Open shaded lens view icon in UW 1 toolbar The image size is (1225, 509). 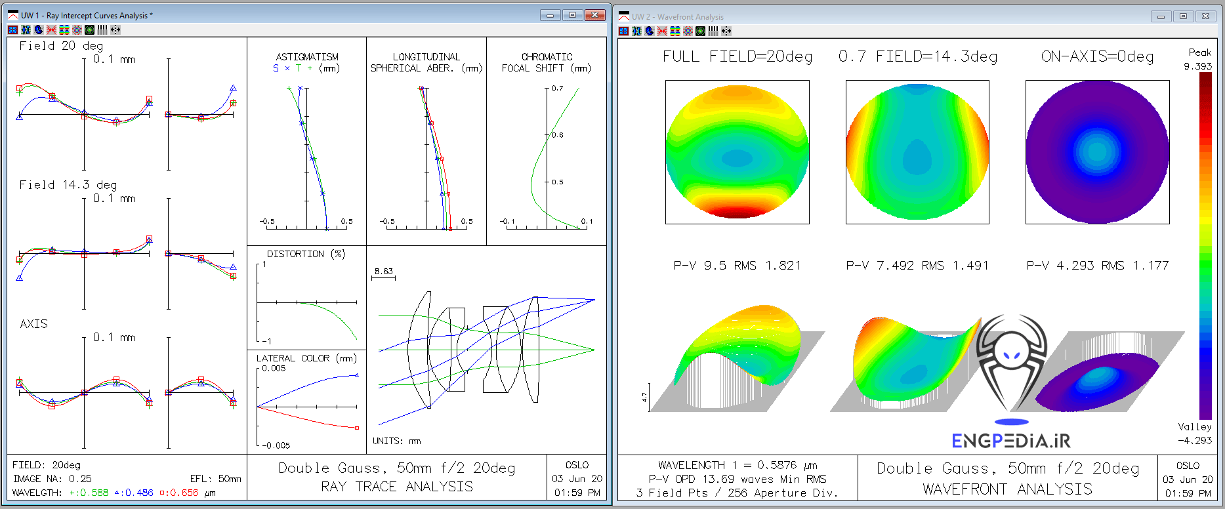pyautogui.click(x=39, y=30)
